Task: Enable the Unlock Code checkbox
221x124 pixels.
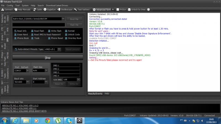Action: [66, 35]
